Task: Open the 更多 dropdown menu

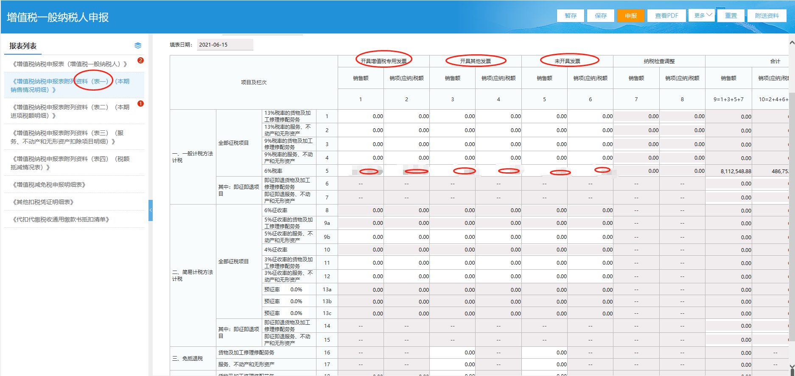Action: pos(702,15)
